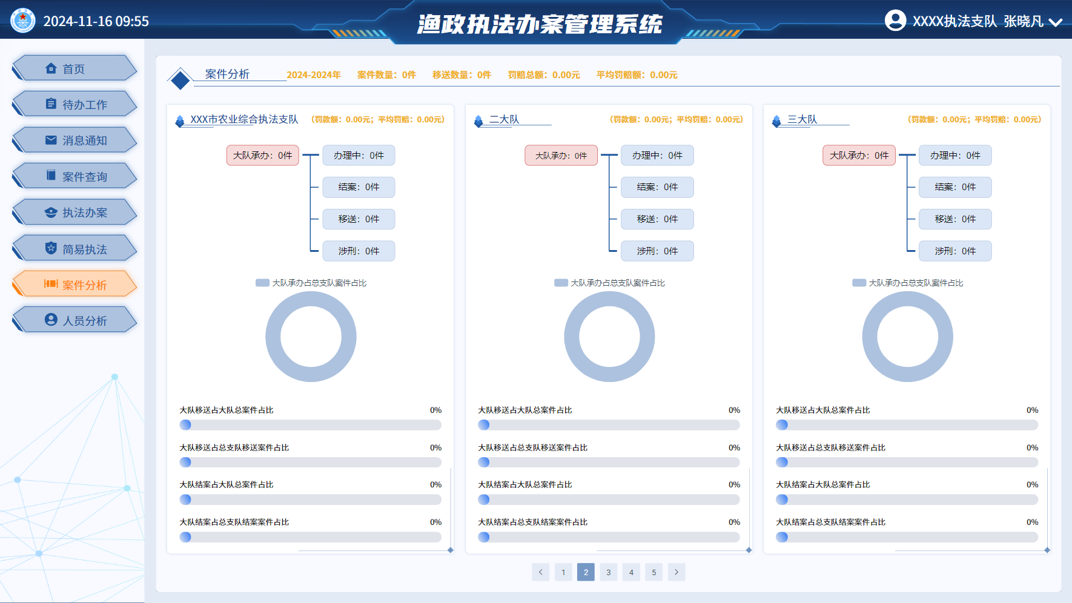Viewport: 1072px width, 603px height.
Task: Click the 大队承办: 0件 box under 二大队
Action: pos(561,156)
